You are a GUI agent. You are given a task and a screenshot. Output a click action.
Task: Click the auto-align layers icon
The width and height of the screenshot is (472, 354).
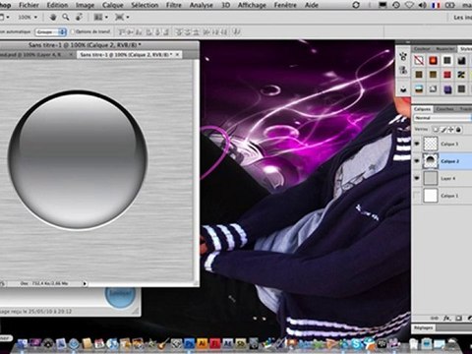(237, 31)
